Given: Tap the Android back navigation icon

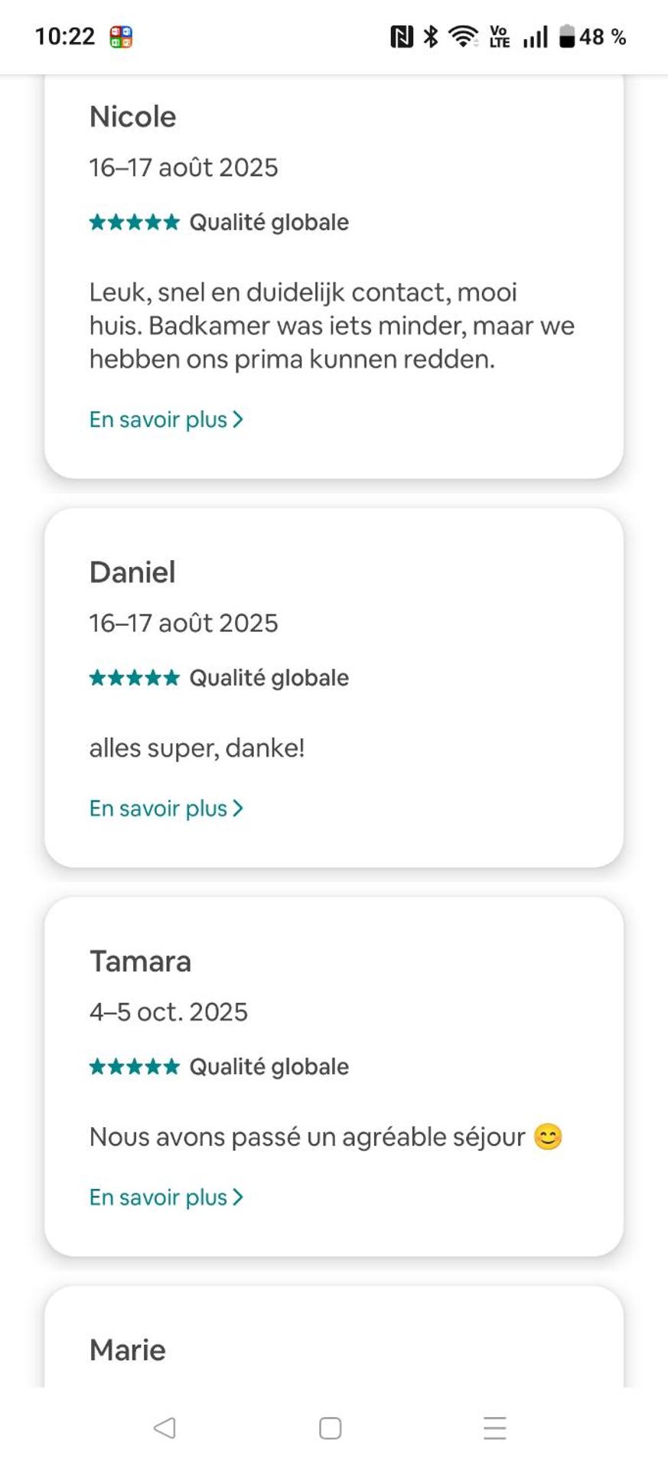Looking at the screenshot, I should click(165, 1428).
